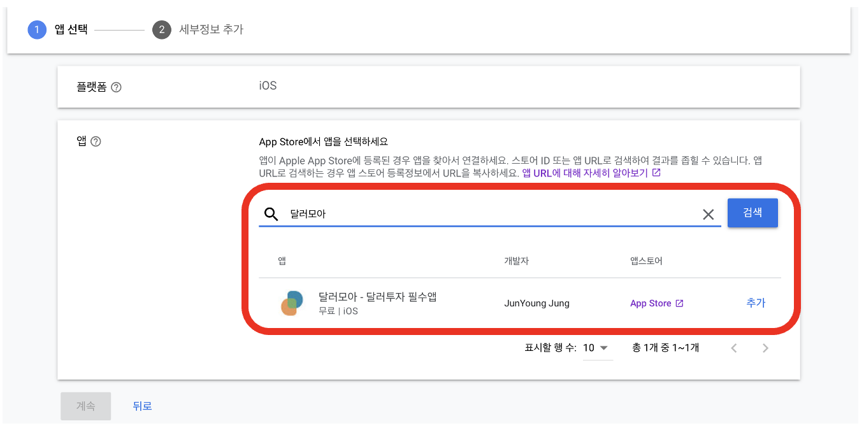The image size is (864, 428).
Task: Click the 표시할 행 수 label
Action: [x=551, y=348]
